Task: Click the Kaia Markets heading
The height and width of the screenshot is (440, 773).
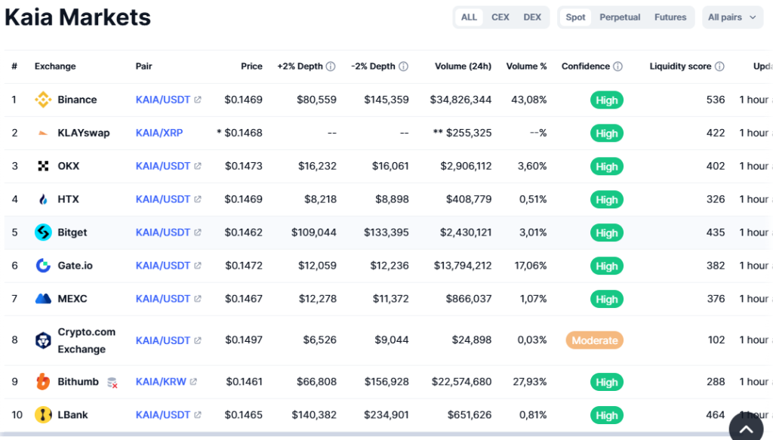Action: pos(78,17)
